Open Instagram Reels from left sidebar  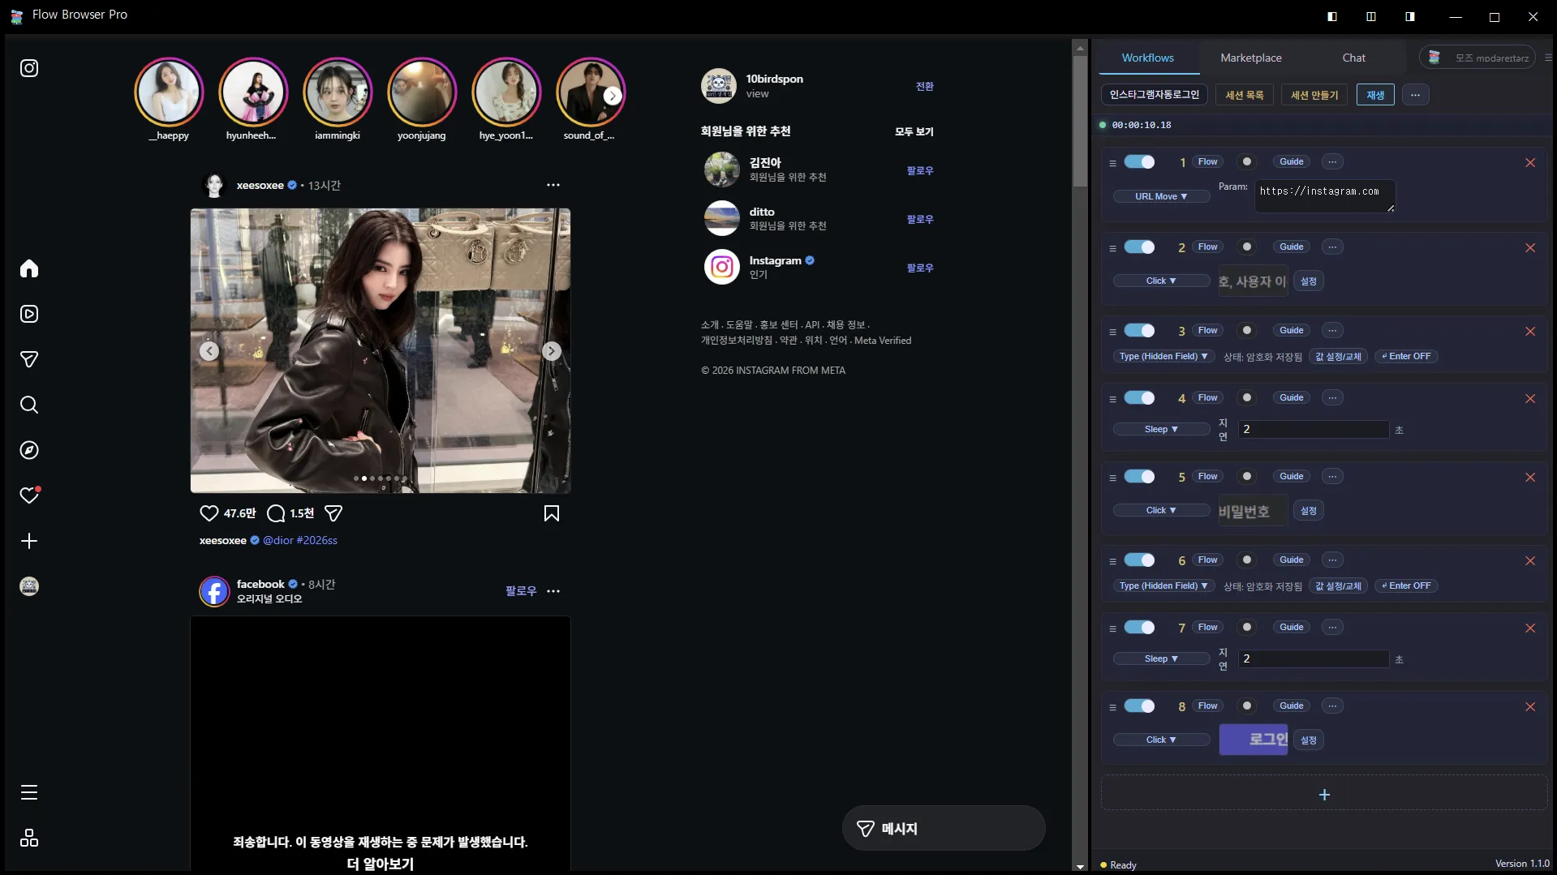tap(29, 314)
